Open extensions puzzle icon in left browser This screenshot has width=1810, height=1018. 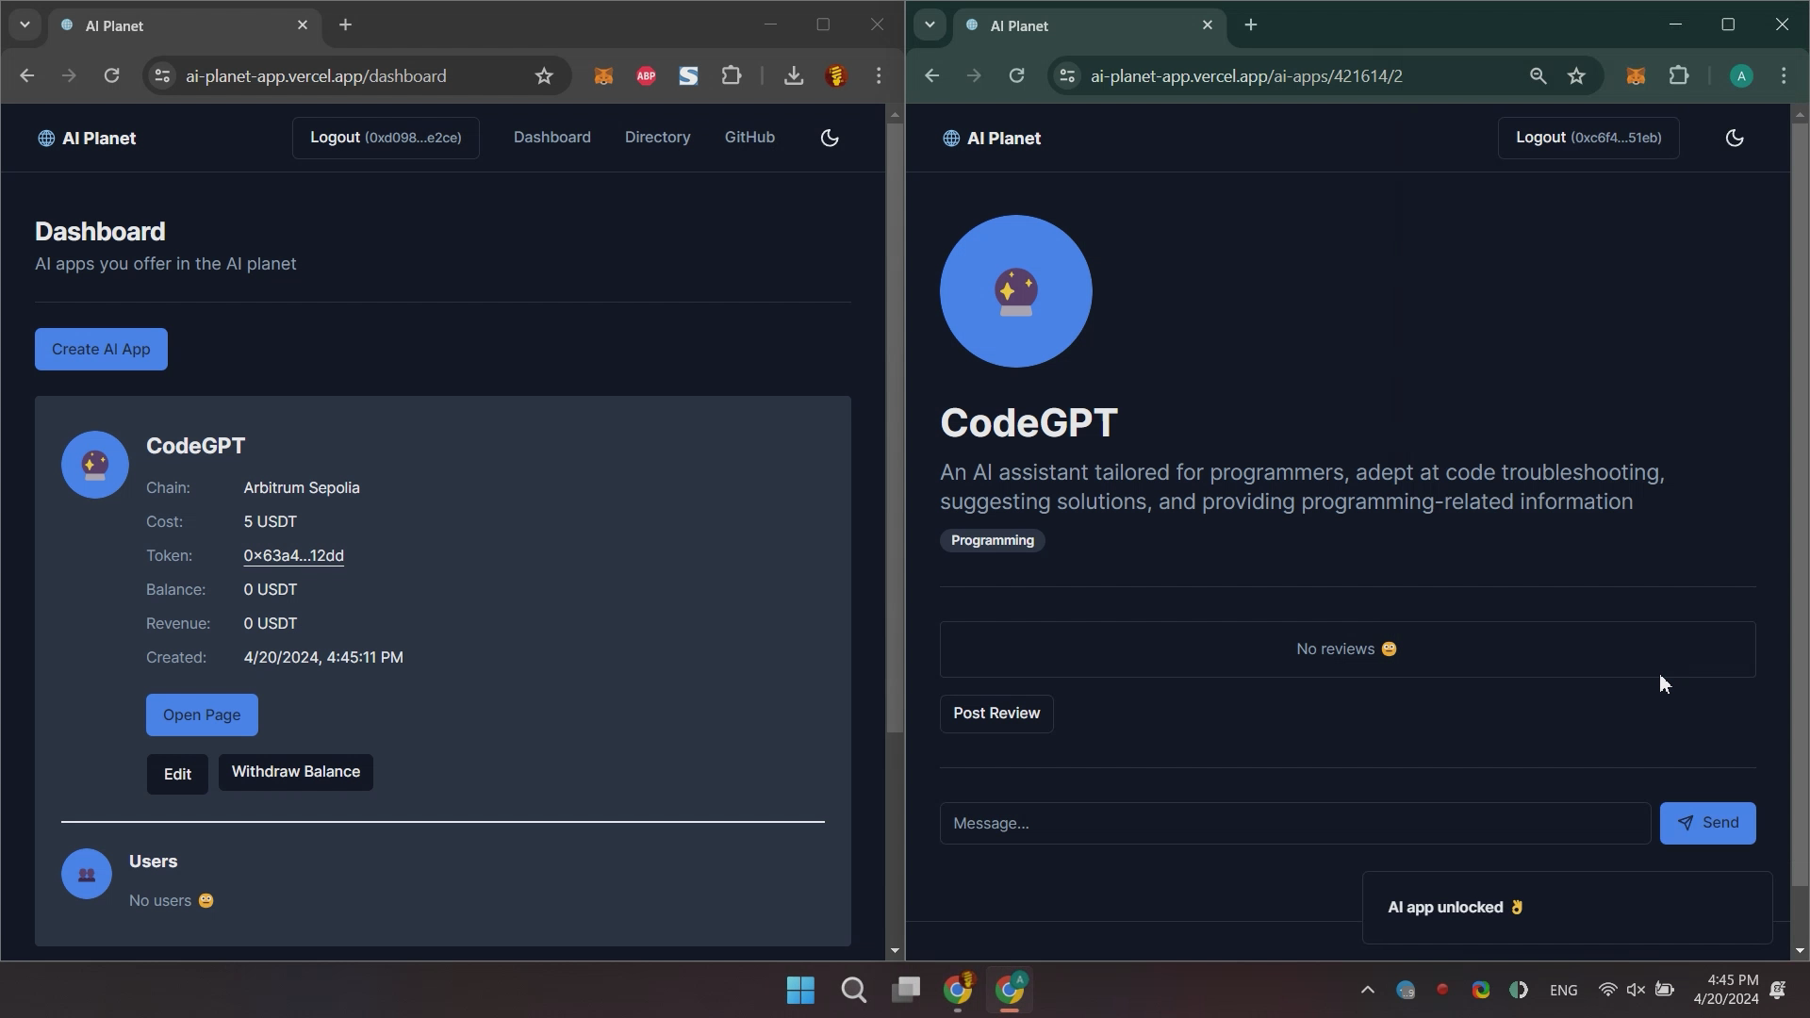tap(732, 76)
